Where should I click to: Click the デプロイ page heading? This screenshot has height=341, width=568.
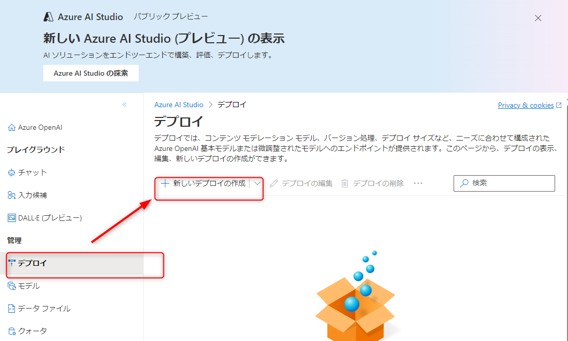click(178, 121)
